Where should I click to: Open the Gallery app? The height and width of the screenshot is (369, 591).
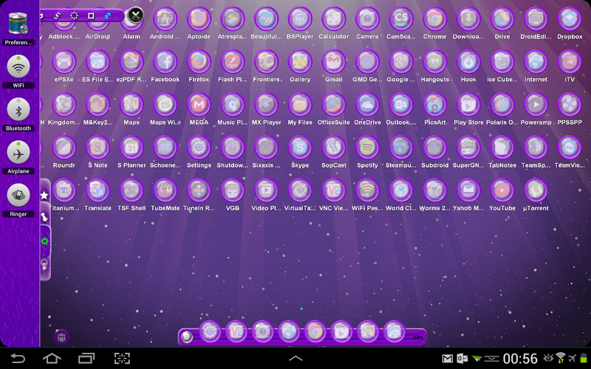[300, 61]
